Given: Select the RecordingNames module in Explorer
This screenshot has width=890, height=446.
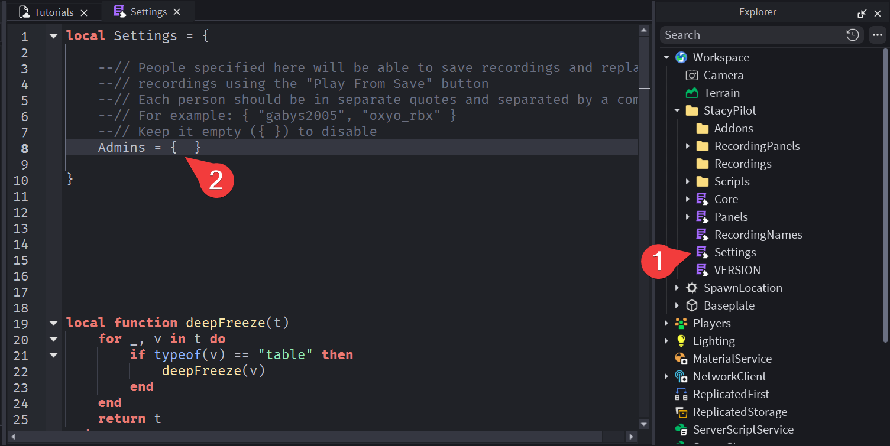Looking at the screenshot, I should coord(758,235).
